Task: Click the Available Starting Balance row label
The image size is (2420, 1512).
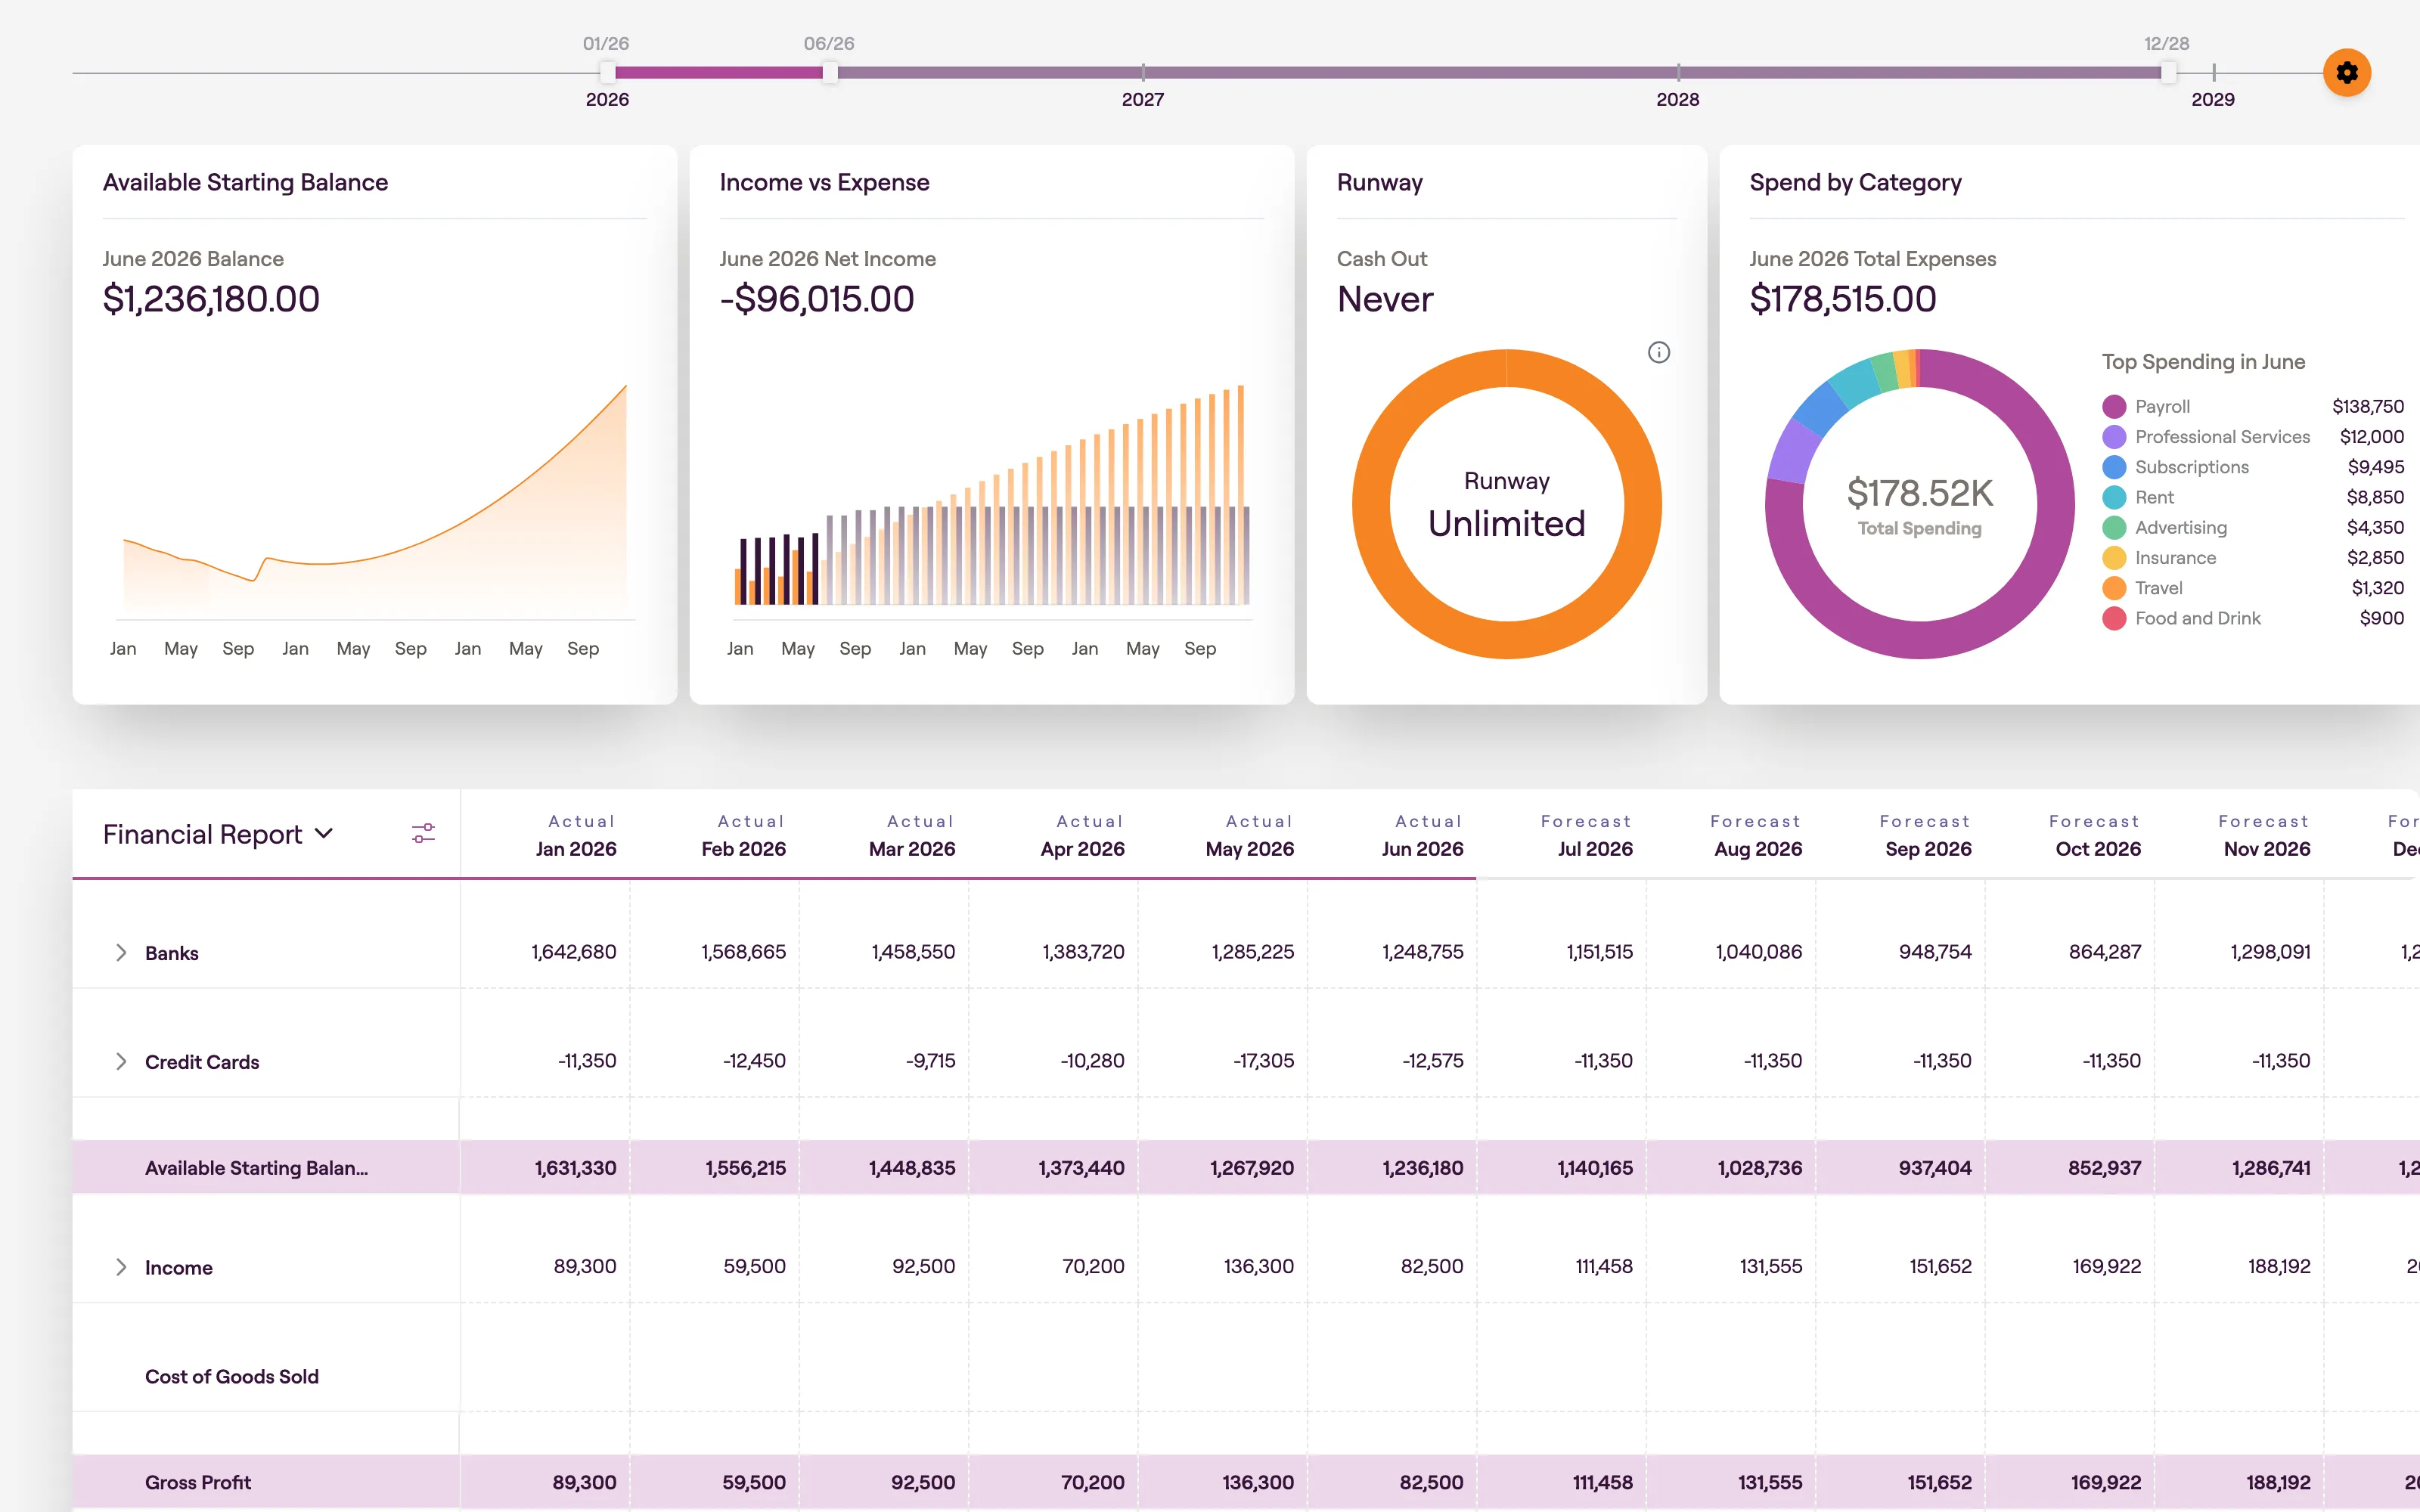Action: pyautogui.click(x=257, y=1168)
